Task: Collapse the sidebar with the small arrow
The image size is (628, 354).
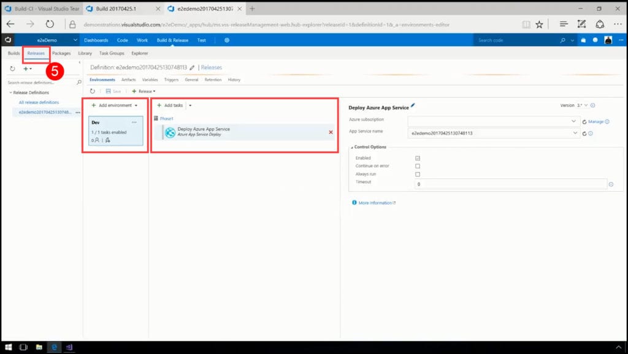Action: click(79, 63)
